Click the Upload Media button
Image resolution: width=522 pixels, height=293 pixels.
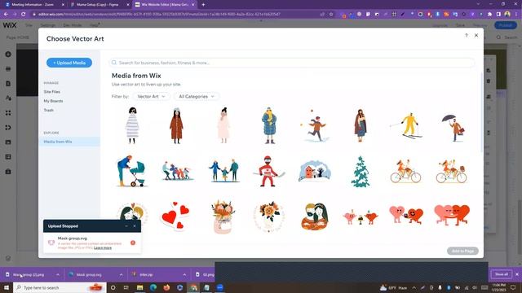click(x=69, y=63)
